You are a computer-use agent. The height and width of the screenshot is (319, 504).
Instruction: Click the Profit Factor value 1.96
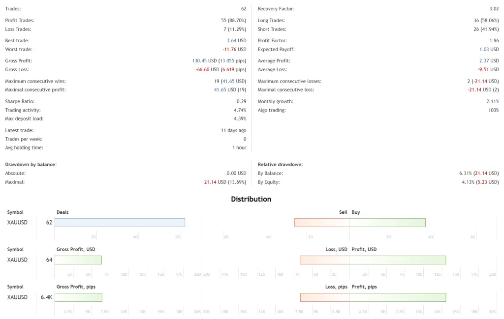coord(494,41)
